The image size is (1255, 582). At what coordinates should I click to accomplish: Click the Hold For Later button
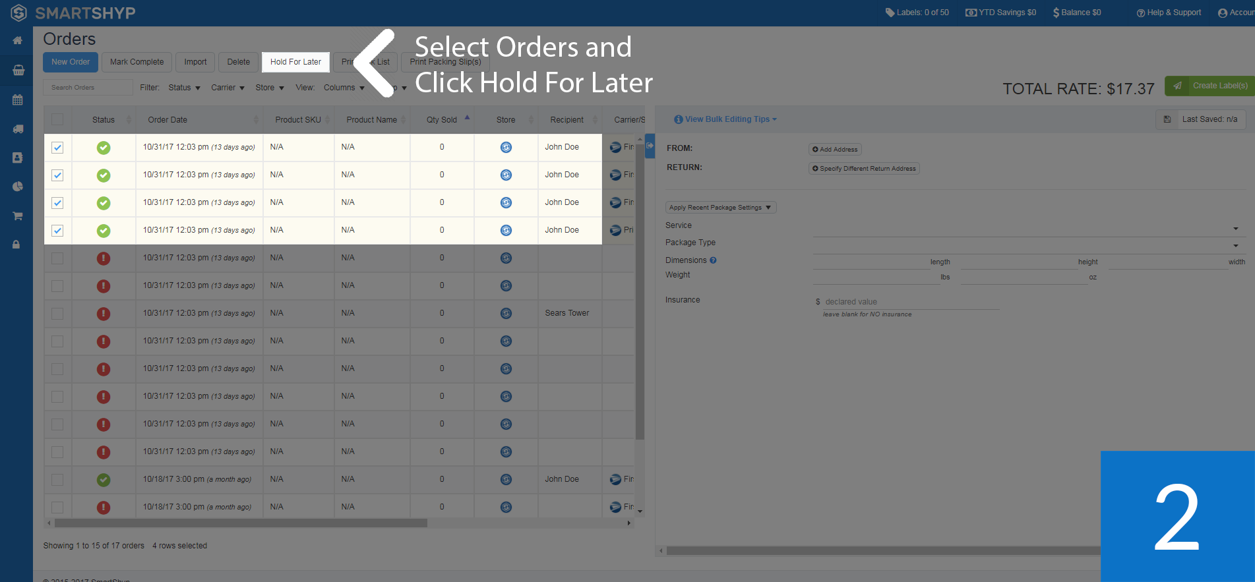[x=295, y=62]
